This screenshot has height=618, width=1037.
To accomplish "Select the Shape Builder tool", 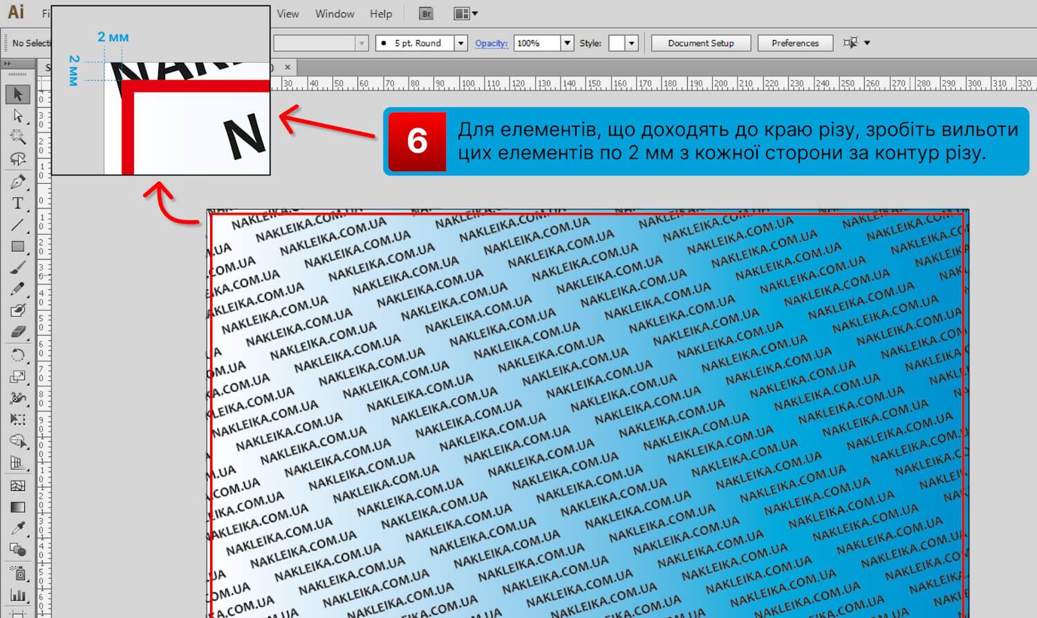I will click(x=18, y=441).
